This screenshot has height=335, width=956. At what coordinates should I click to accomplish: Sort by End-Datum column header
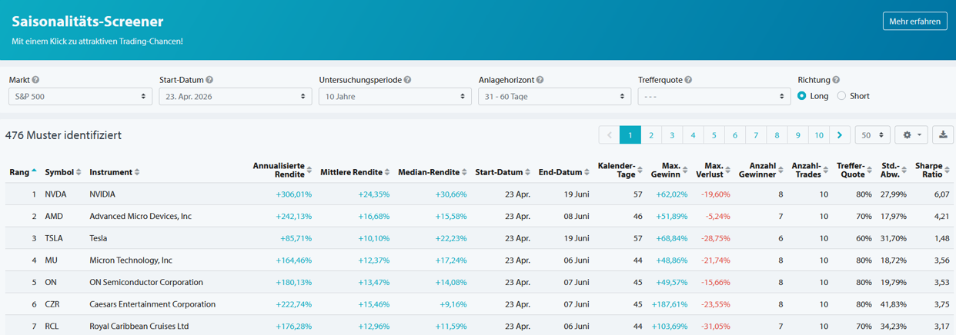[x=564, y=172]
